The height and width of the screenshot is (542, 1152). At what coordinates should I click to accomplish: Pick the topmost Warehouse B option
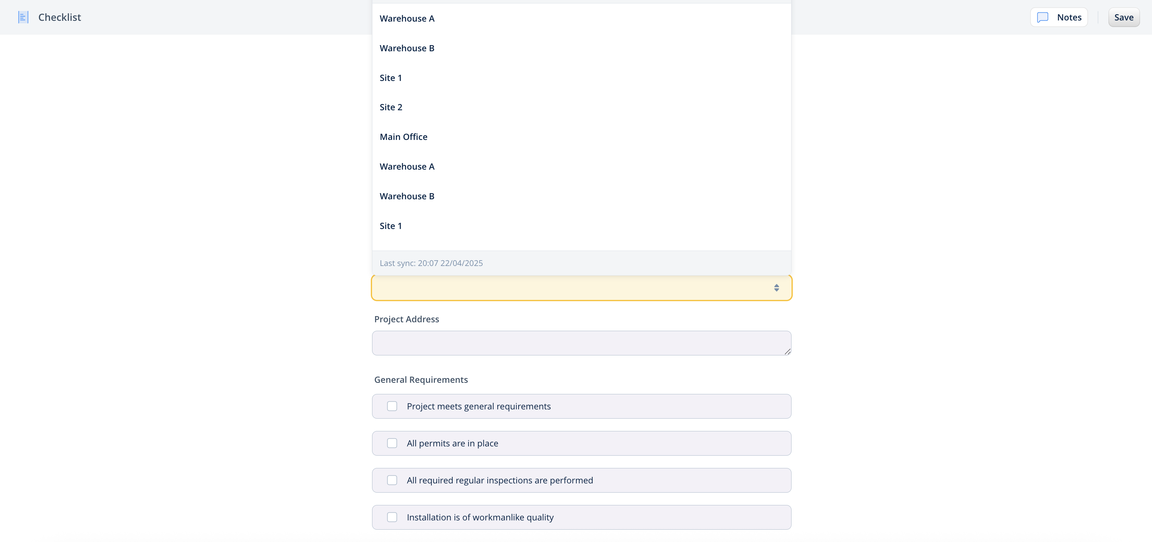[x=407, y=48]
